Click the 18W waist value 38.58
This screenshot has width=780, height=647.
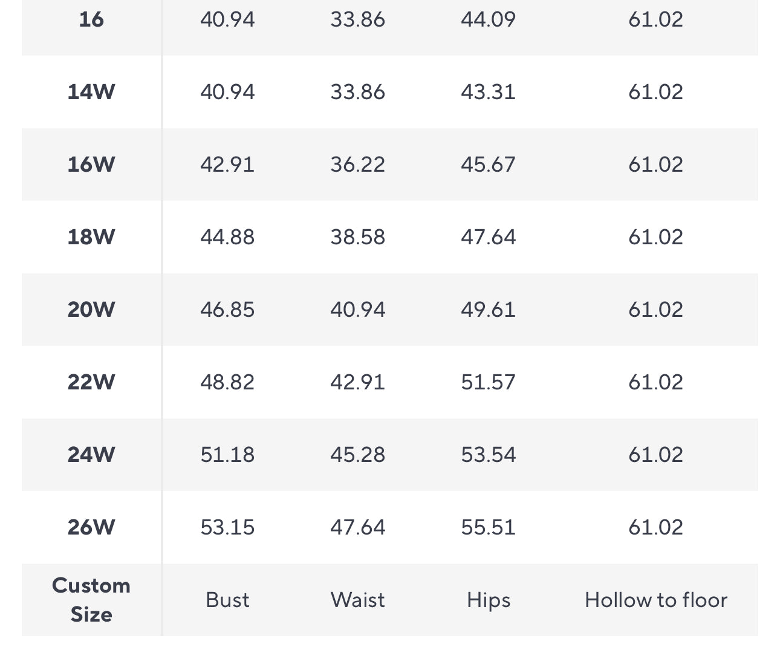(358, 237)
